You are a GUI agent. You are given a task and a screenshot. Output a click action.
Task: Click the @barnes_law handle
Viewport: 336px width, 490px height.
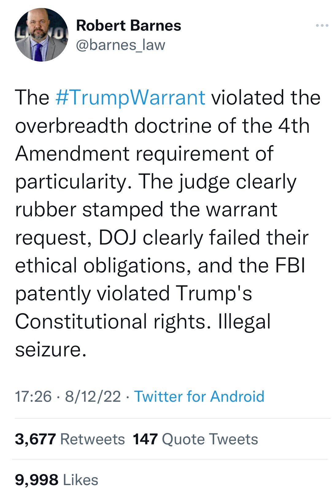tap(121, 45)
